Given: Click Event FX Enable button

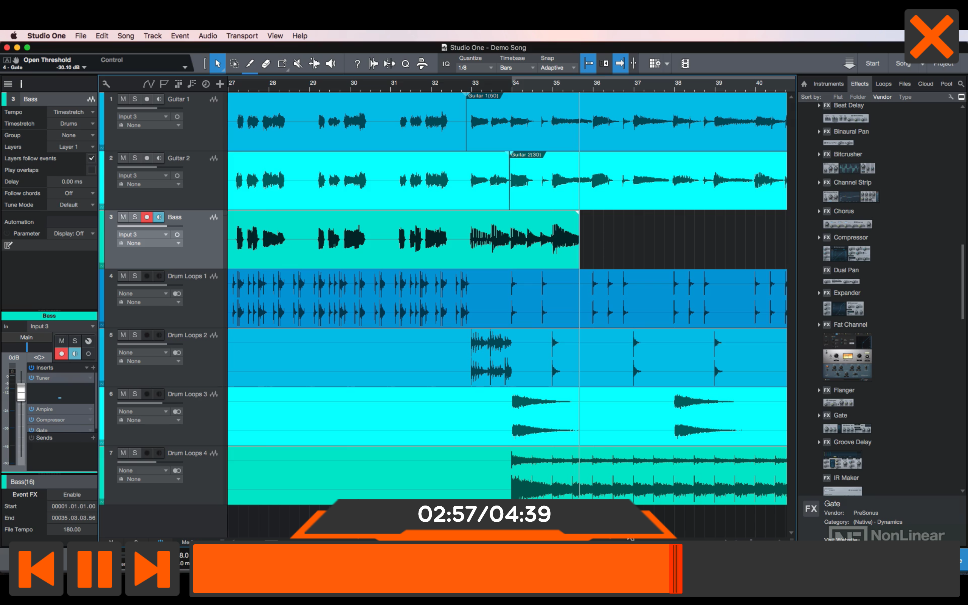Looking at the screenshot, I should pos(72,495).
